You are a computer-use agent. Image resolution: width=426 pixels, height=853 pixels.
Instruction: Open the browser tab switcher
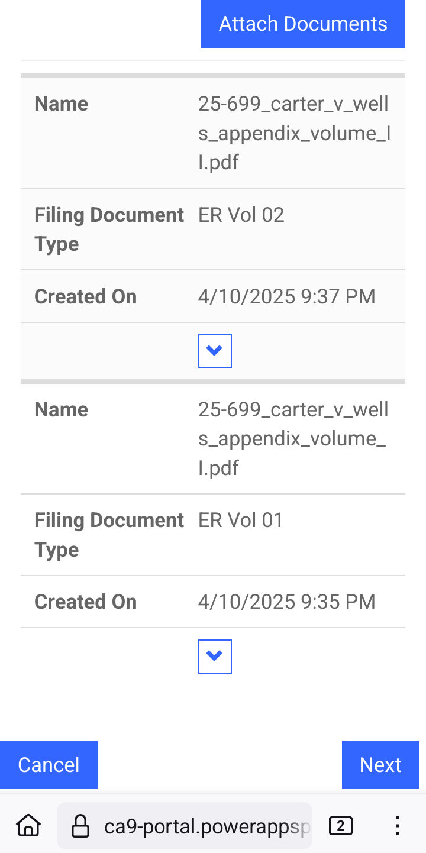pos(340,826)
